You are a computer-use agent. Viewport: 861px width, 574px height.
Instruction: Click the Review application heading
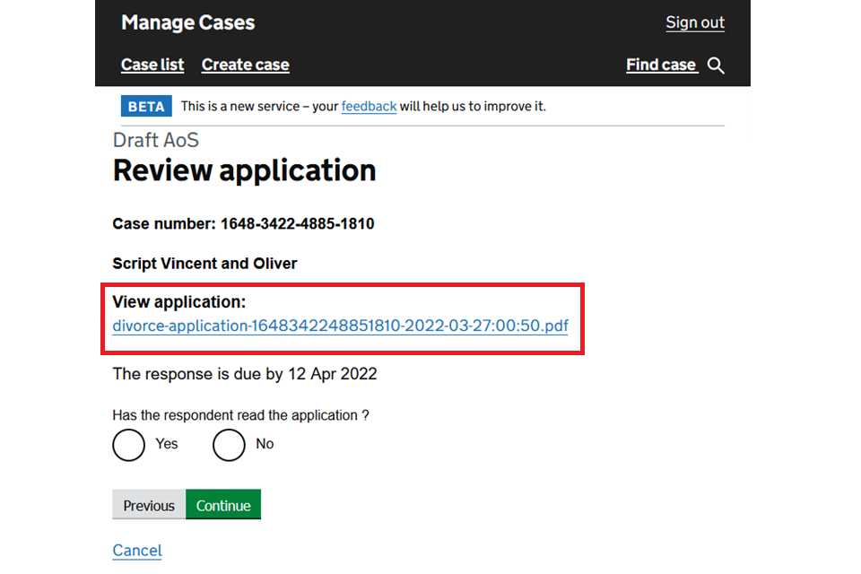pos(244,170)
